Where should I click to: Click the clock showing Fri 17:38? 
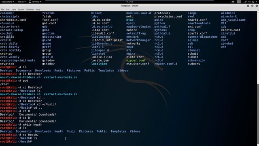tap(129, 2)
